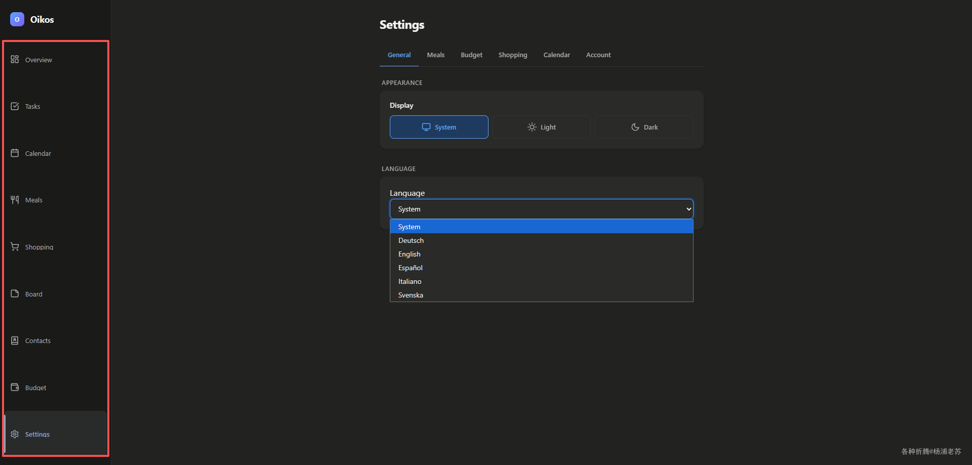Collapse the Language dropdown box
972x465 pixels.
pyautogui.click(x=541, y=209)
